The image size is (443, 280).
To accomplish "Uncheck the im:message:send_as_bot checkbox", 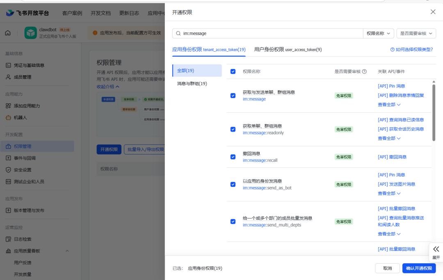I will [233, 184].
